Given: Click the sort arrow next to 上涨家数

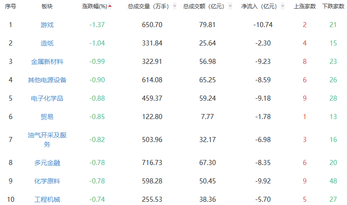Looking at the screenshot, I should tap(318, 7).
